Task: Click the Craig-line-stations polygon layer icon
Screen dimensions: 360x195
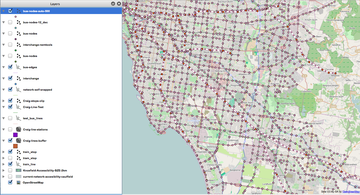Action: coord(19,130)
